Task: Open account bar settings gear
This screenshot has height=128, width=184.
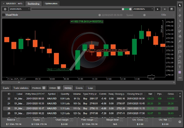Action: coord(180,122)
